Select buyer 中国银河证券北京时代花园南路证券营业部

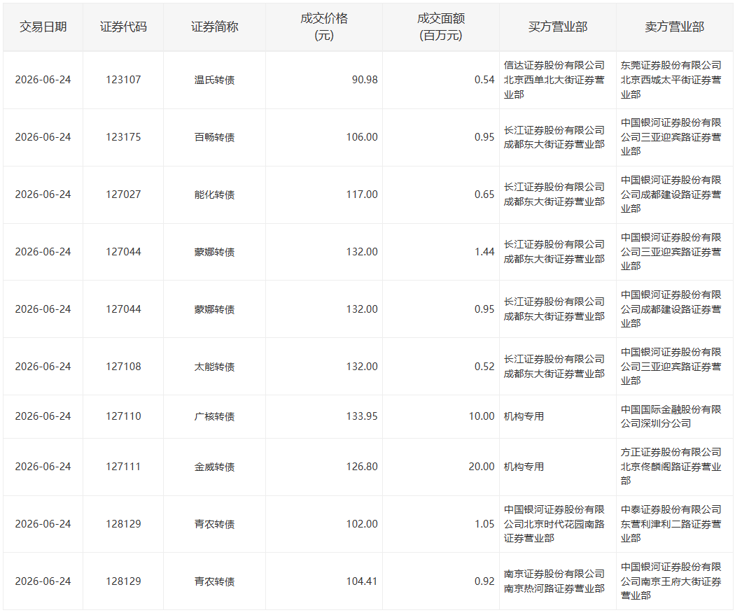[554, 524]
